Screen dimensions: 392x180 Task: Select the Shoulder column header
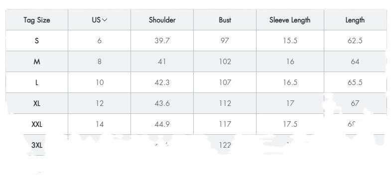(162, 20)
